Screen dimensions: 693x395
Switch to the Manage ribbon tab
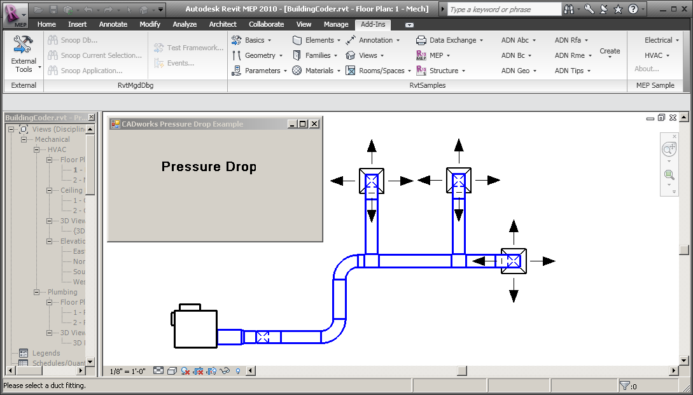pyautogui.click(x=336, y=24)
